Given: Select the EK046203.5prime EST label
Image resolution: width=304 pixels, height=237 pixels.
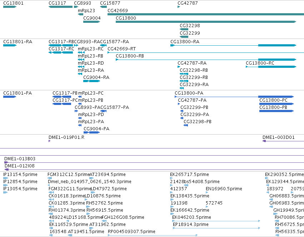Looking at the screenshot, I should pos(191,217).
